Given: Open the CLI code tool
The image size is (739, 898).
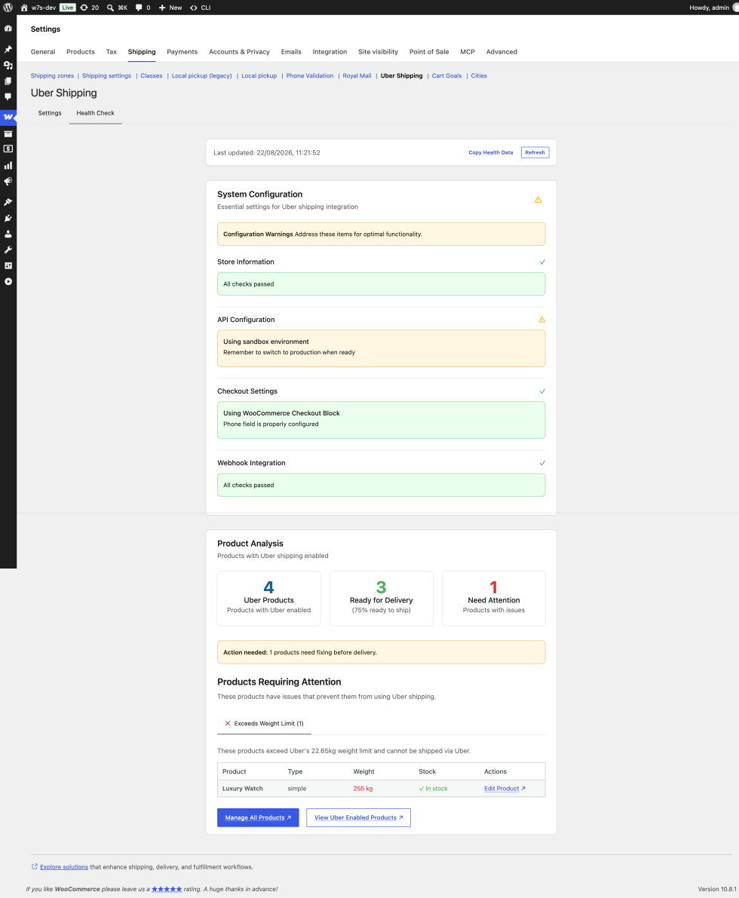Looking at the screenshot, I should click(201, 8).
